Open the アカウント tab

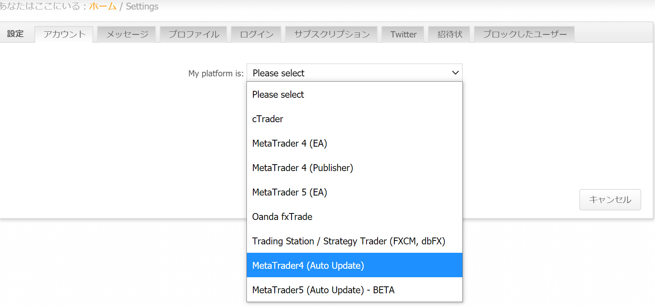64,34
